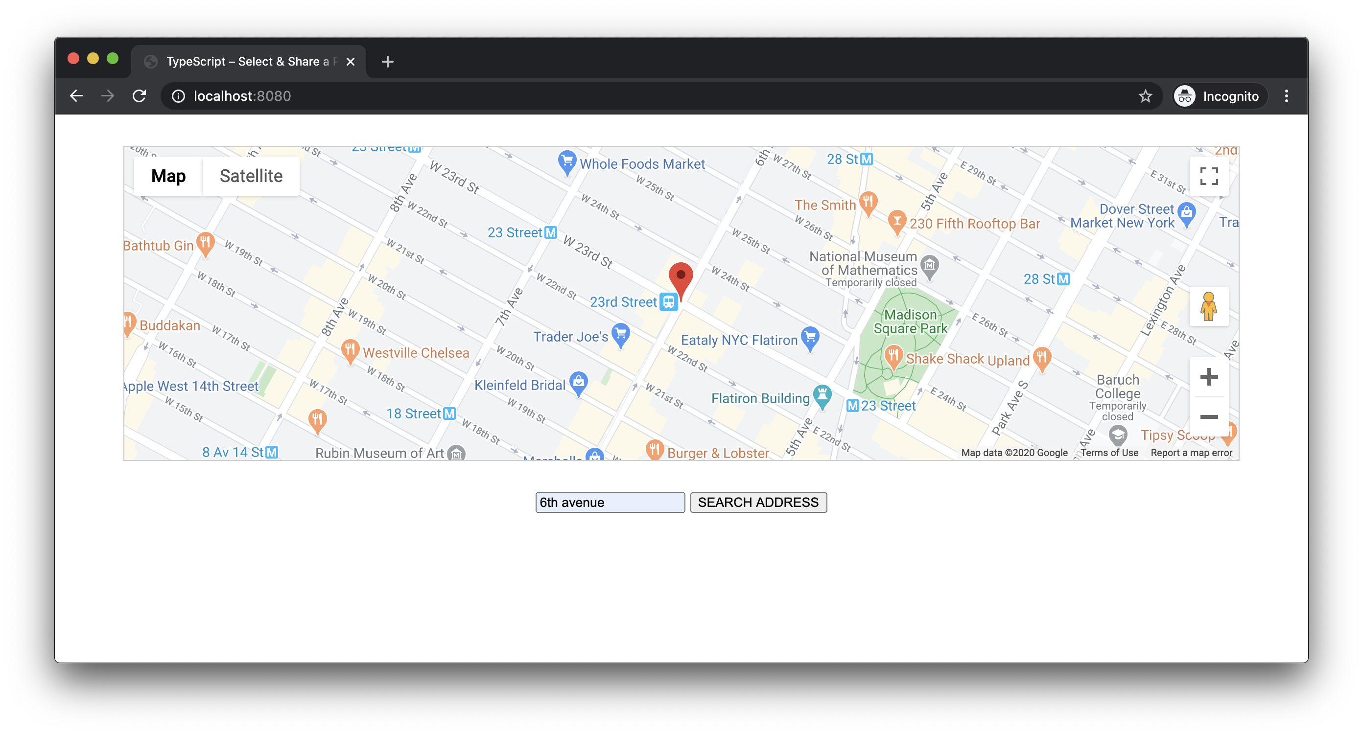
Task: Click the TypeScript browser tab
Action: (x=248, y=61)
